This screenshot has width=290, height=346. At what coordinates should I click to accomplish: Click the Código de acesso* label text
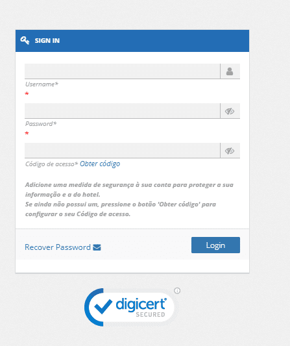tap(52, 164)
